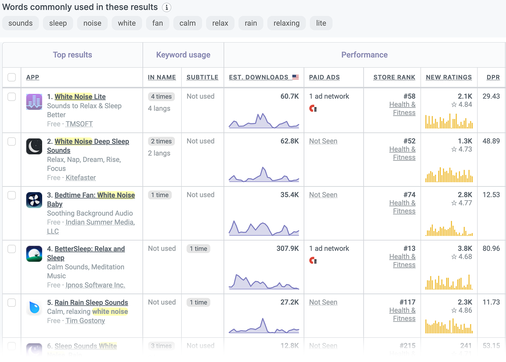Click the 80.96 DPR value
Viewport: 506px width, 362px height.
491,249
